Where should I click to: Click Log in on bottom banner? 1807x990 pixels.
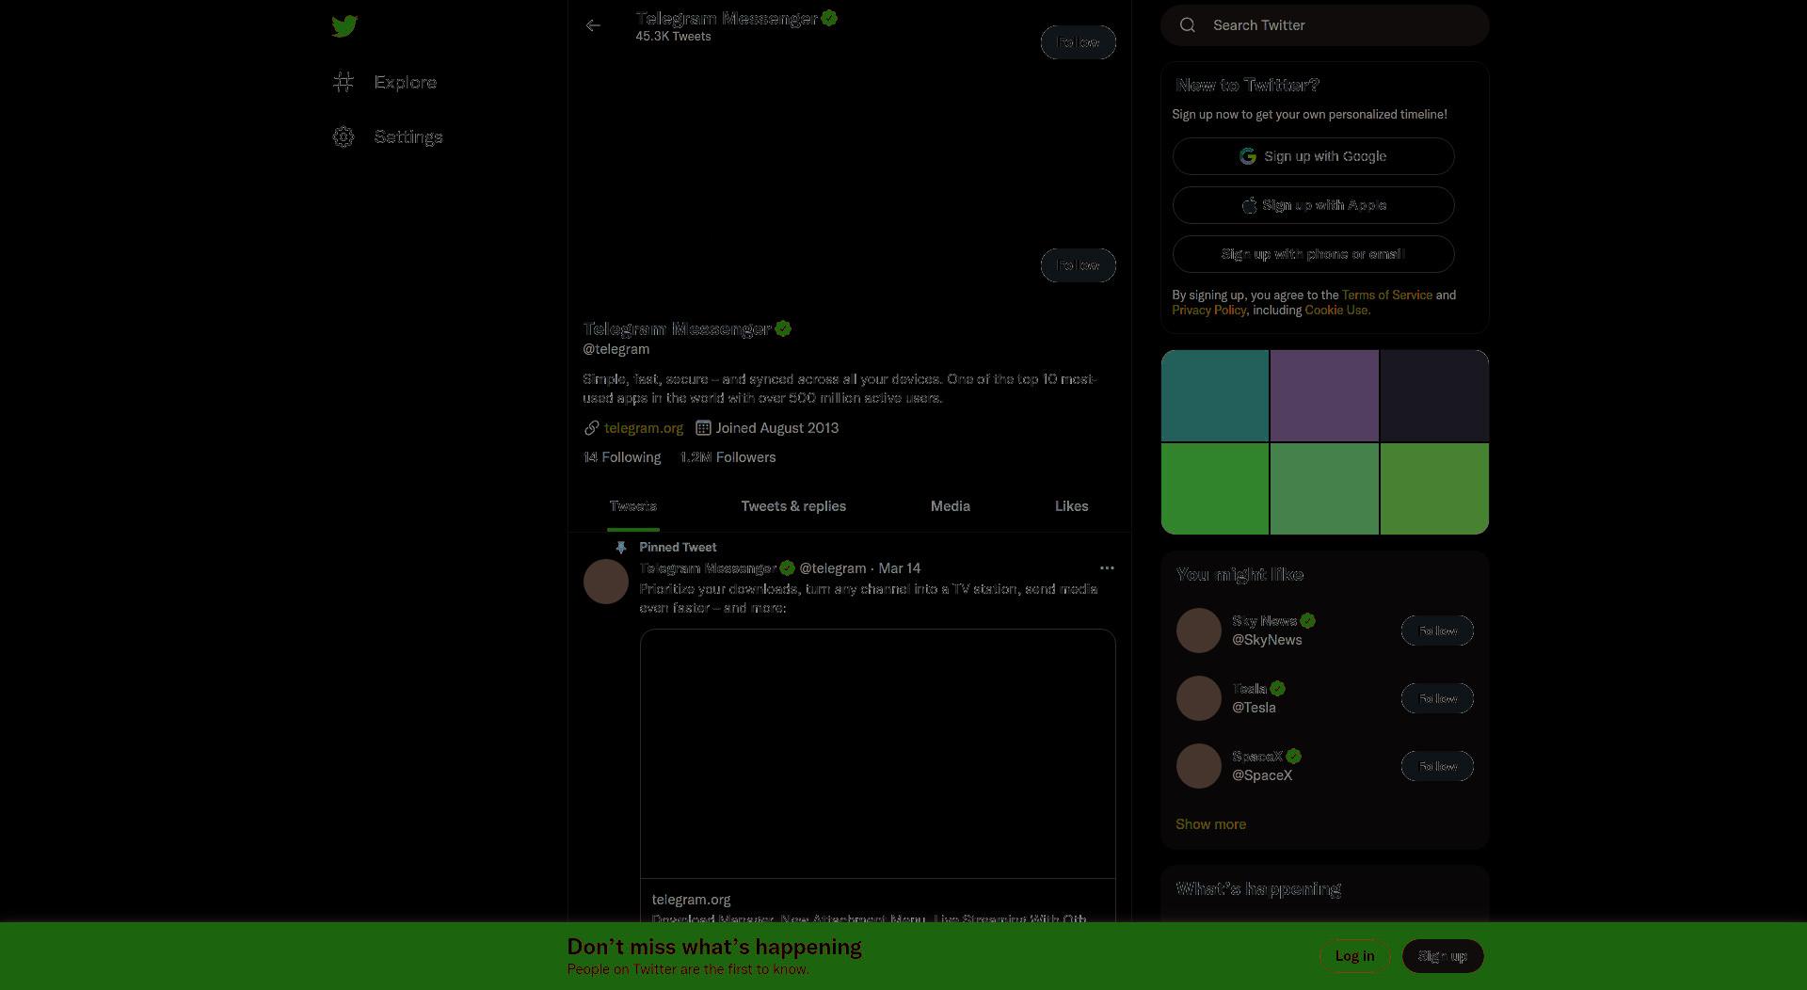point(1354,956)
